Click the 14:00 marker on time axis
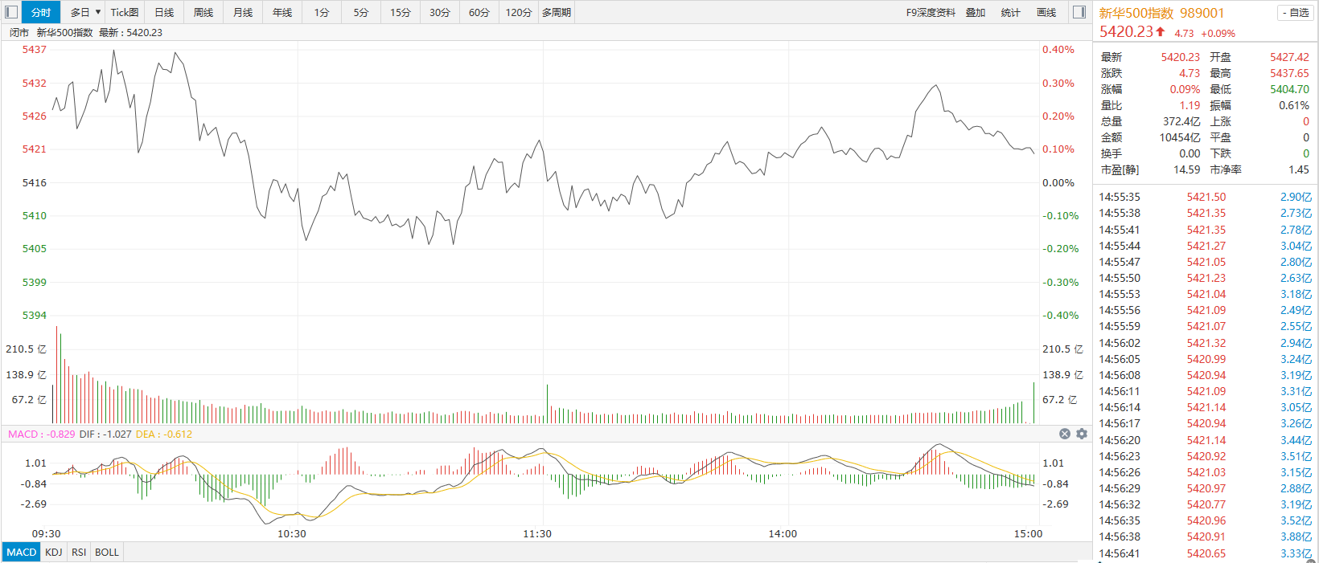 pos(783,534)
